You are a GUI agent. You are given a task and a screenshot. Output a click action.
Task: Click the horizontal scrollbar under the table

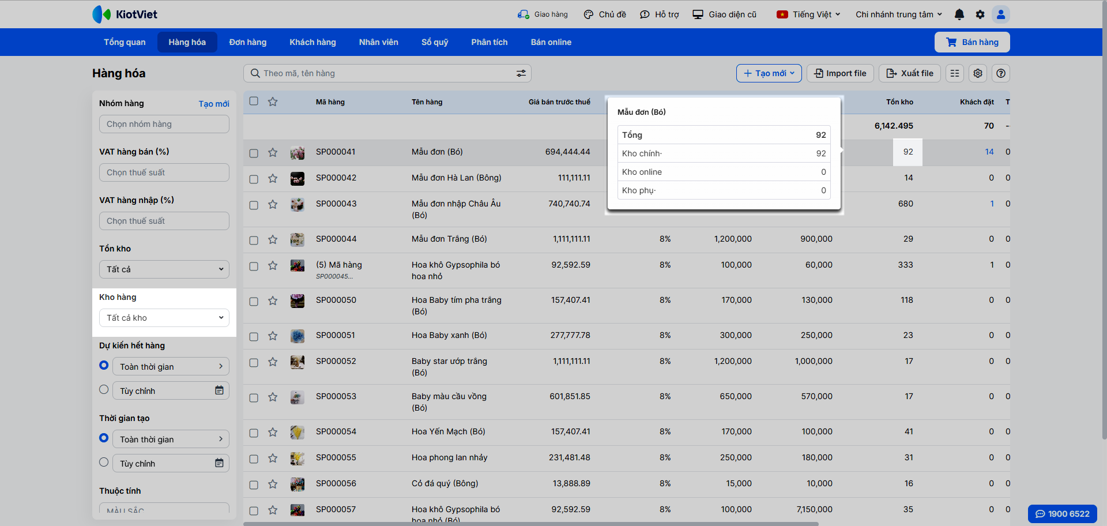pos(530,524)
